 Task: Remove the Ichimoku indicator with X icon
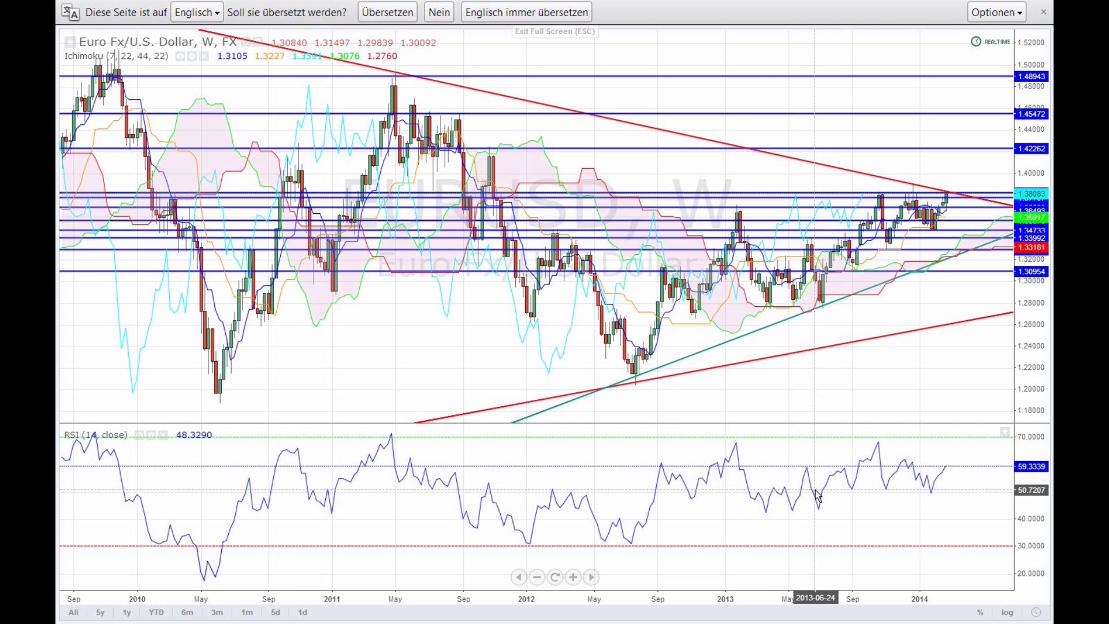(204, 56)
